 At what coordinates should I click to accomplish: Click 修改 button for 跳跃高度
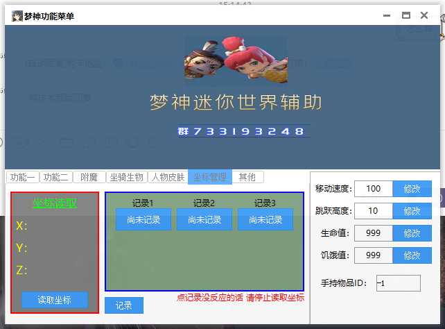(x=412, y=211)
